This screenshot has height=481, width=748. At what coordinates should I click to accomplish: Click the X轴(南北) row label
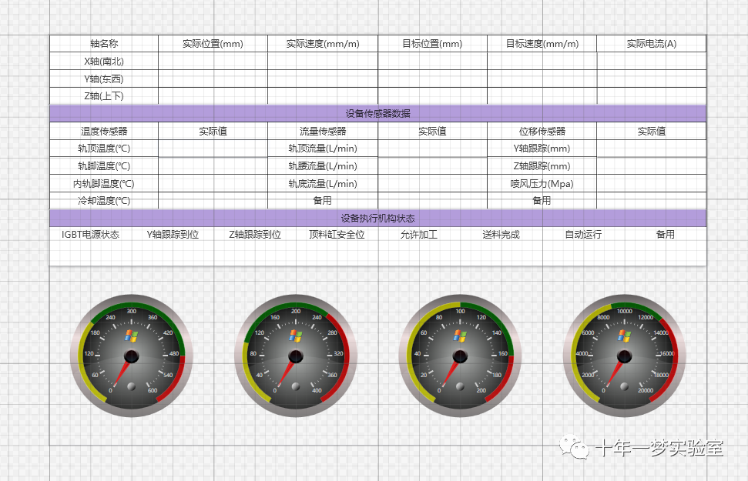(x=104, y=62)
